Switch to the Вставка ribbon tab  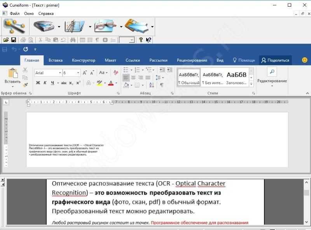[x=55, y=60]
